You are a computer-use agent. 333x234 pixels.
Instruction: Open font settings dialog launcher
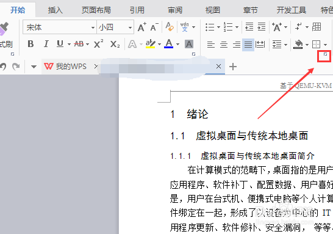(193, 54)
